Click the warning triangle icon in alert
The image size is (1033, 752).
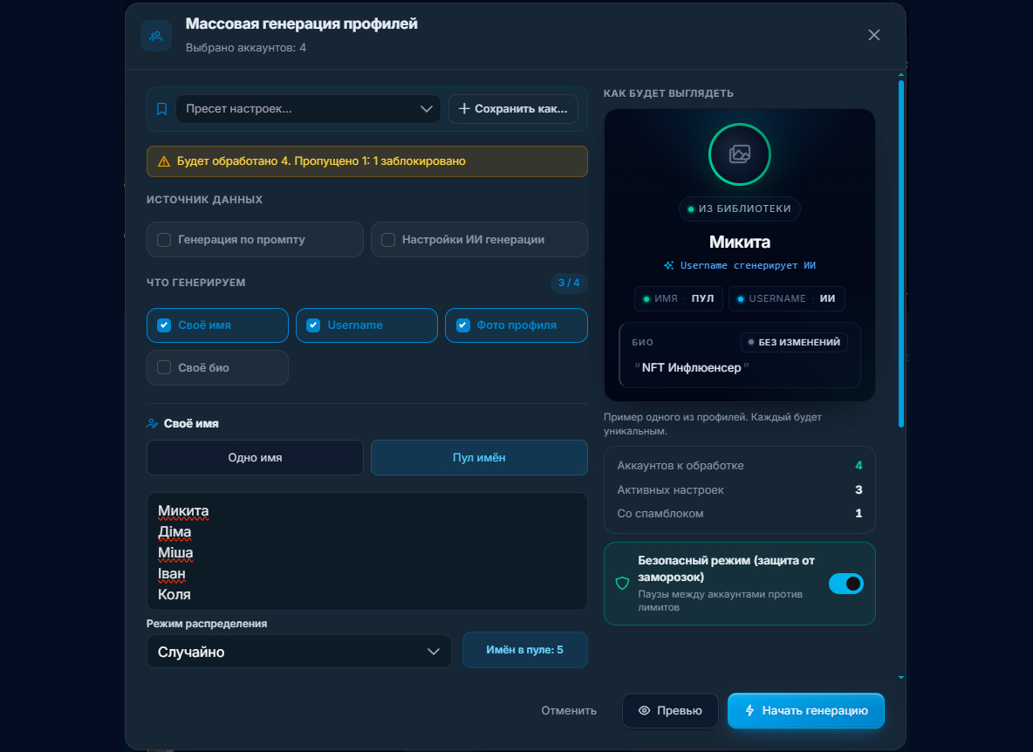click(x=164, y=161)
